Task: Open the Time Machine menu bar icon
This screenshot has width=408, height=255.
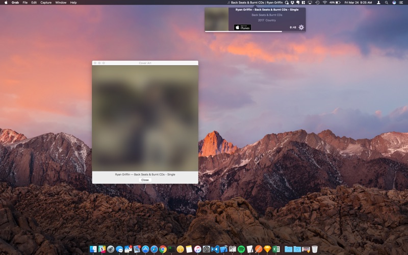Action: (x=317, y=3)
